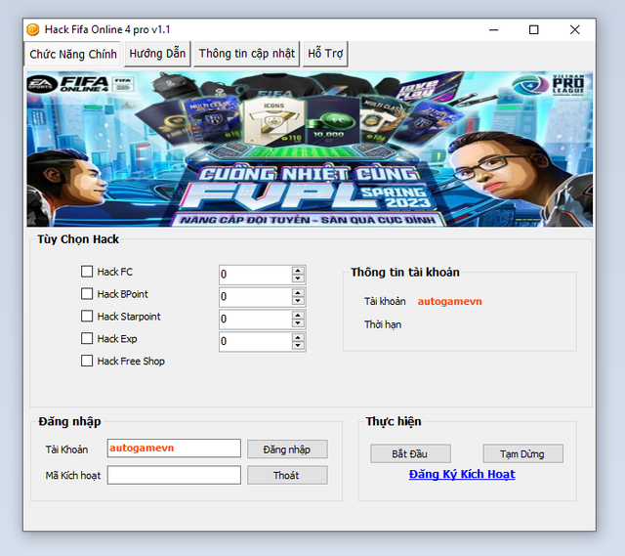The image size is (625, 556).
Task: Enable the Hack Free Shop checkbox
Action: tap(87, 362)
